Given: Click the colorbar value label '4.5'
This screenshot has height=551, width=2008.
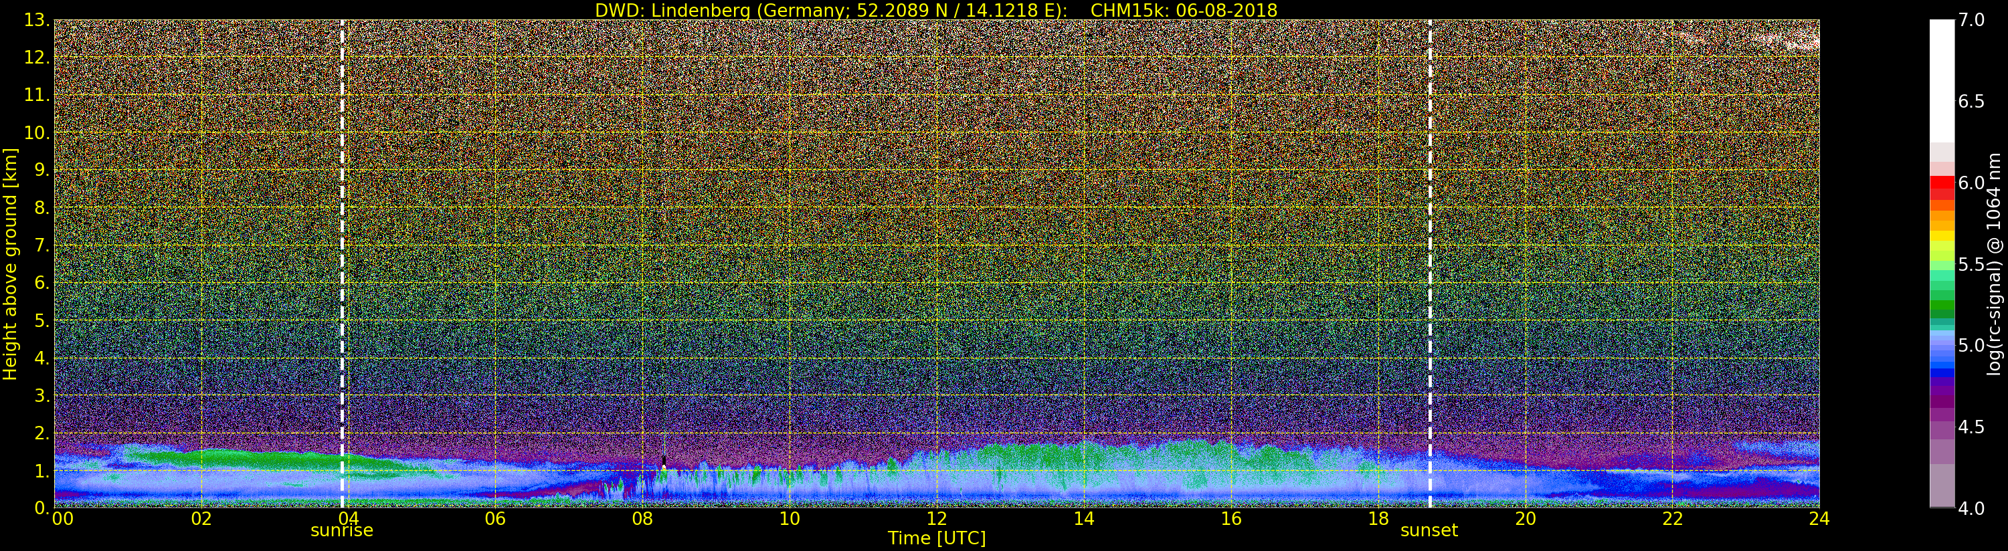Looking at the screenshot, I should [x=1971, y=427].
